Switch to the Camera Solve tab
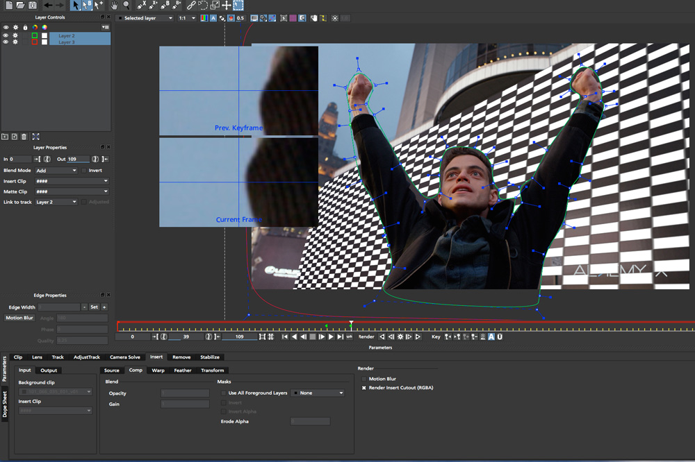Screen dimensions: 695x462 coord(125,357)
